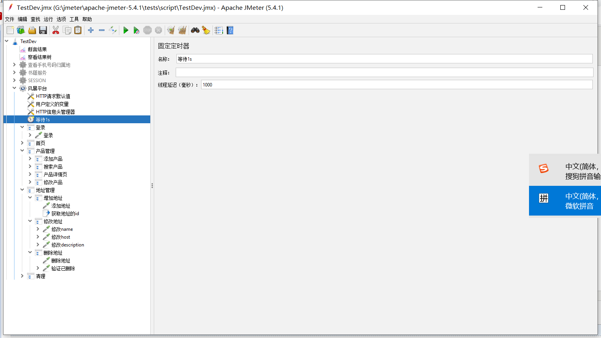Screen dimensions: 601x338
Task: Select the 产品详情页 controller
Action: tap(55, 174)
